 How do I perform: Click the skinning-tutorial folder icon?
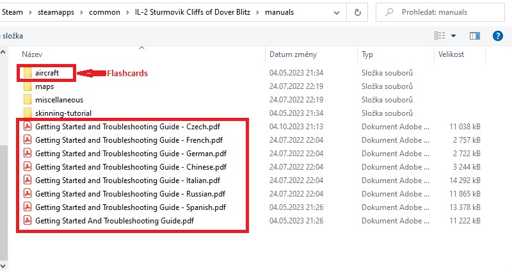click(28, 113)
